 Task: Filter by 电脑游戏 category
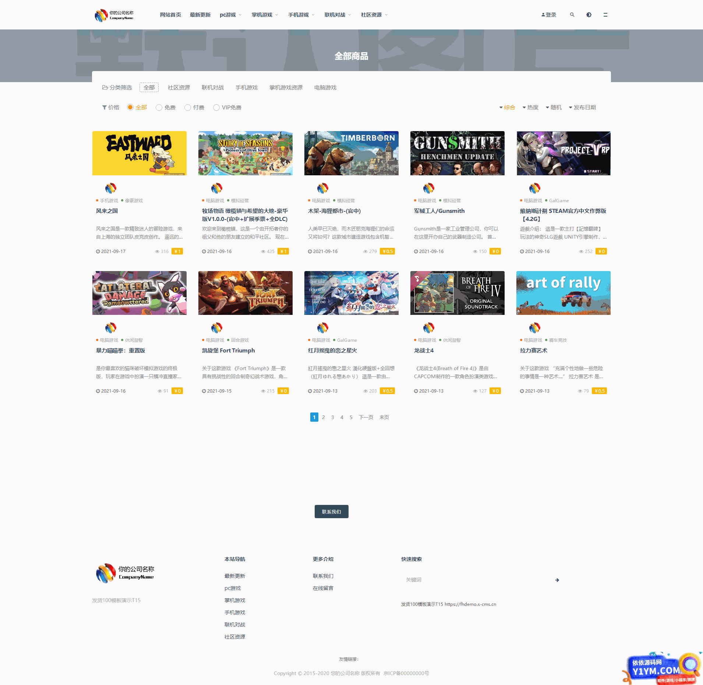pyautogui.click(x=325, y=88)
